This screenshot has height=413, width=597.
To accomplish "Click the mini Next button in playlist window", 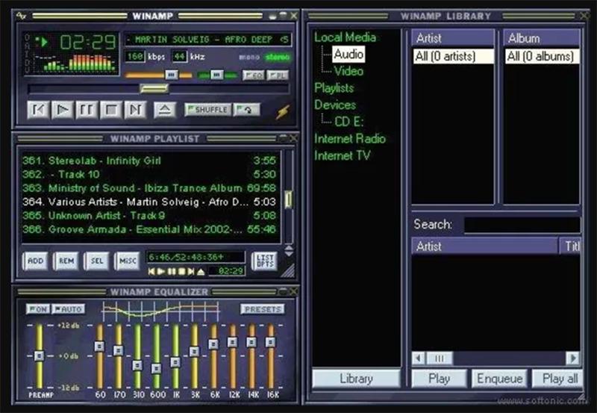I will [191, 272].
